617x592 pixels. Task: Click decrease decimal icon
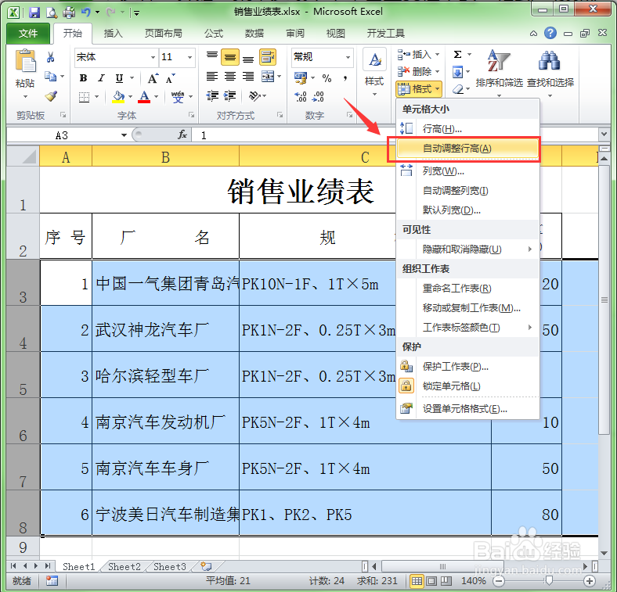tap(318, 96)
